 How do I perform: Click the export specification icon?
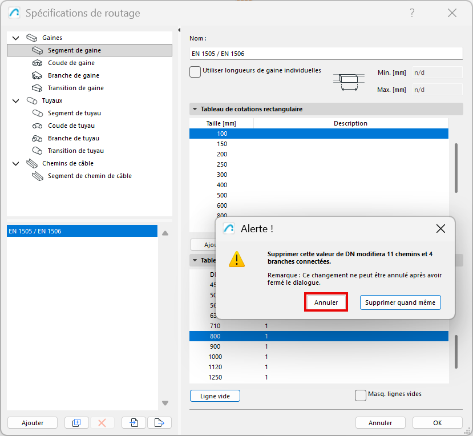click(x=159, y=423)
